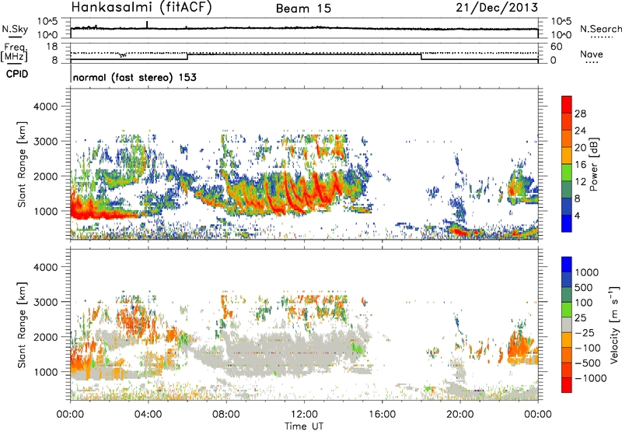Pick the gray middle segment of the velocity colorbar
Viewport: 622px width, 431px height.
coord(567,324)
